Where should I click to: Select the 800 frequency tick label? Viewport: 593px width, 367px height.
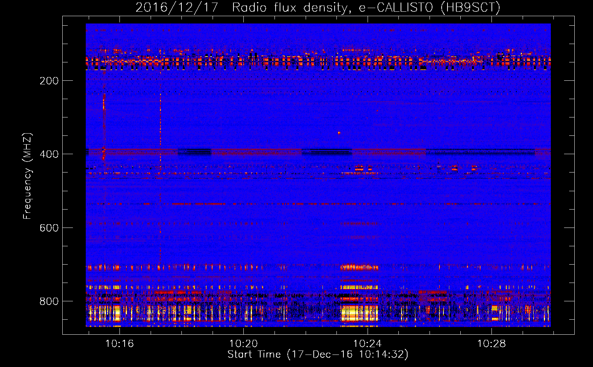(x=49, y=301)
